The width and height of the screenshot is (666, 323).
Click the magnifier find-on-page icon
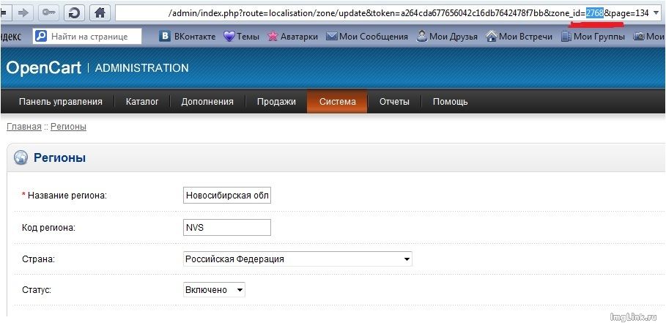[x=41, y=37]
